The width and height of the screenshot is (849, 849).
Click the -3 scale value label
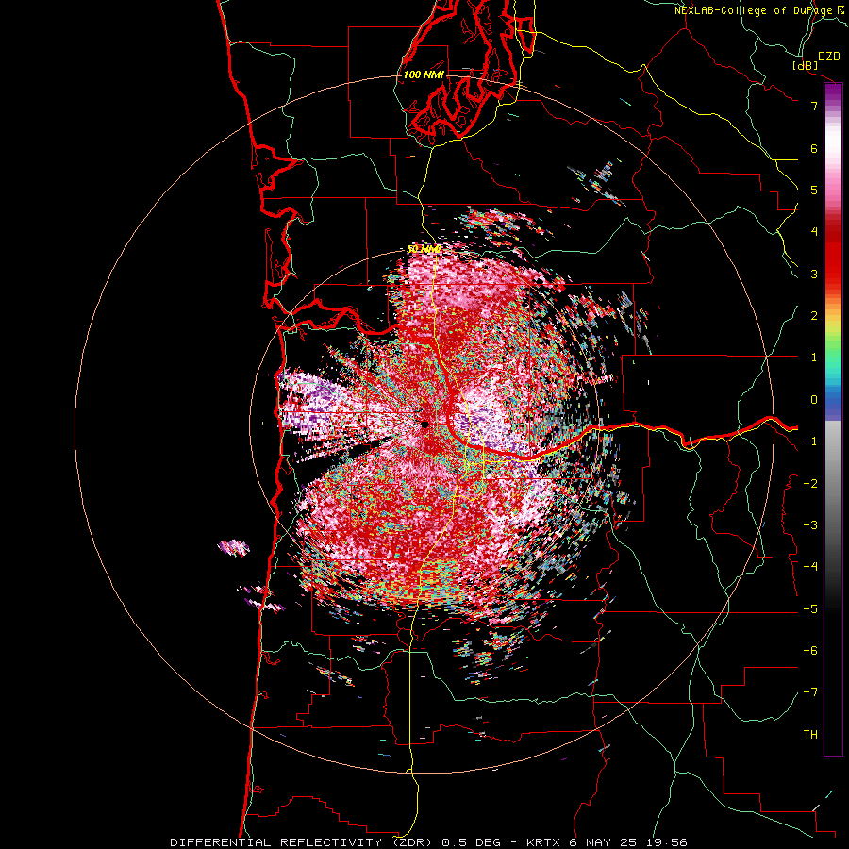(810, 525)
